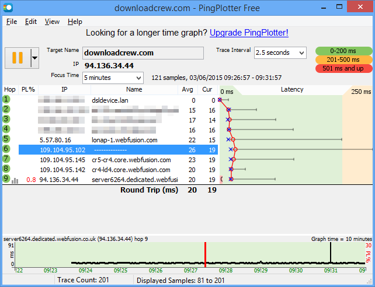
Task: Click the 250 ms latency scale label
Action: click(361, 92)
